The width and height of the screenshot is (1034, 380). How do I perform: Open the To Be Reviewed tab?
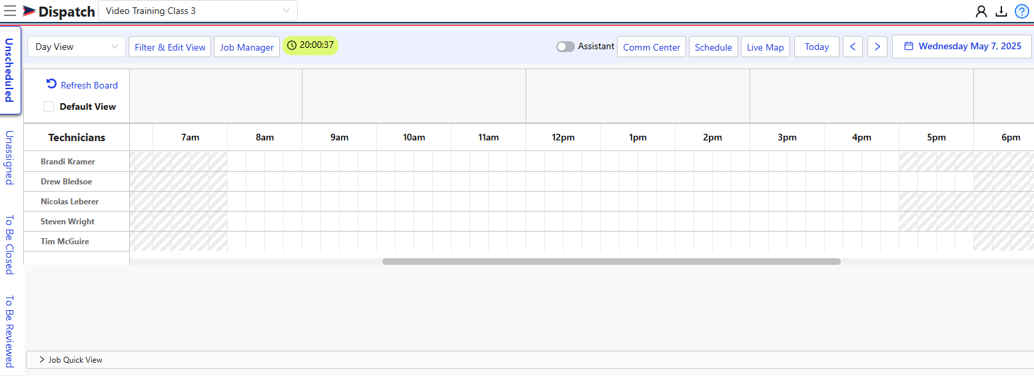coord(9,331)
